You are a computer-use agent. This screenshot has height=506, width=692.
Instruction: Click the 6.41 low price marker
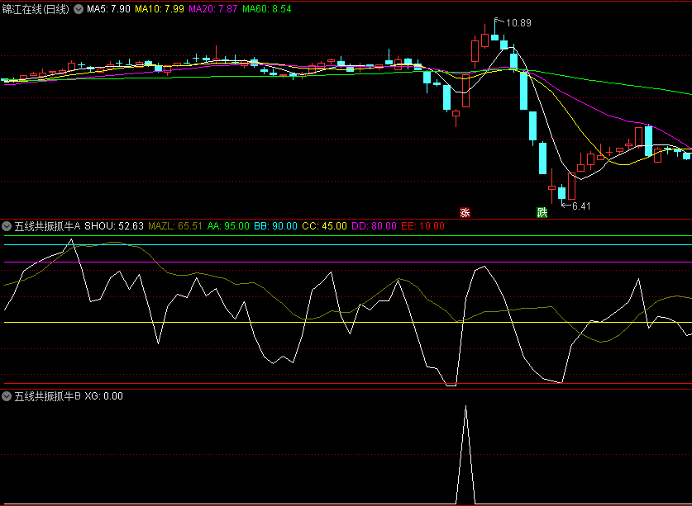[x=581, y=206]
